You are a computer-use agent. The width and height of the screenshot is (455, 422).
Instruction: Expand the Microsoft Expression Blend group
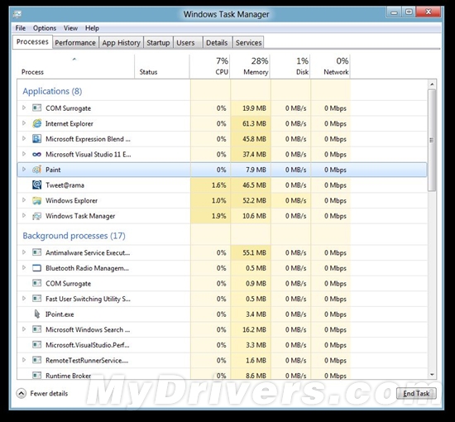click(24, 138)
